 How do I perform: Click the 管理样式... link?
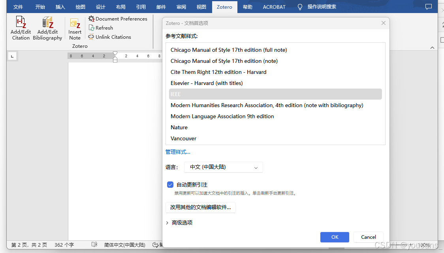[x=178, y=152]
